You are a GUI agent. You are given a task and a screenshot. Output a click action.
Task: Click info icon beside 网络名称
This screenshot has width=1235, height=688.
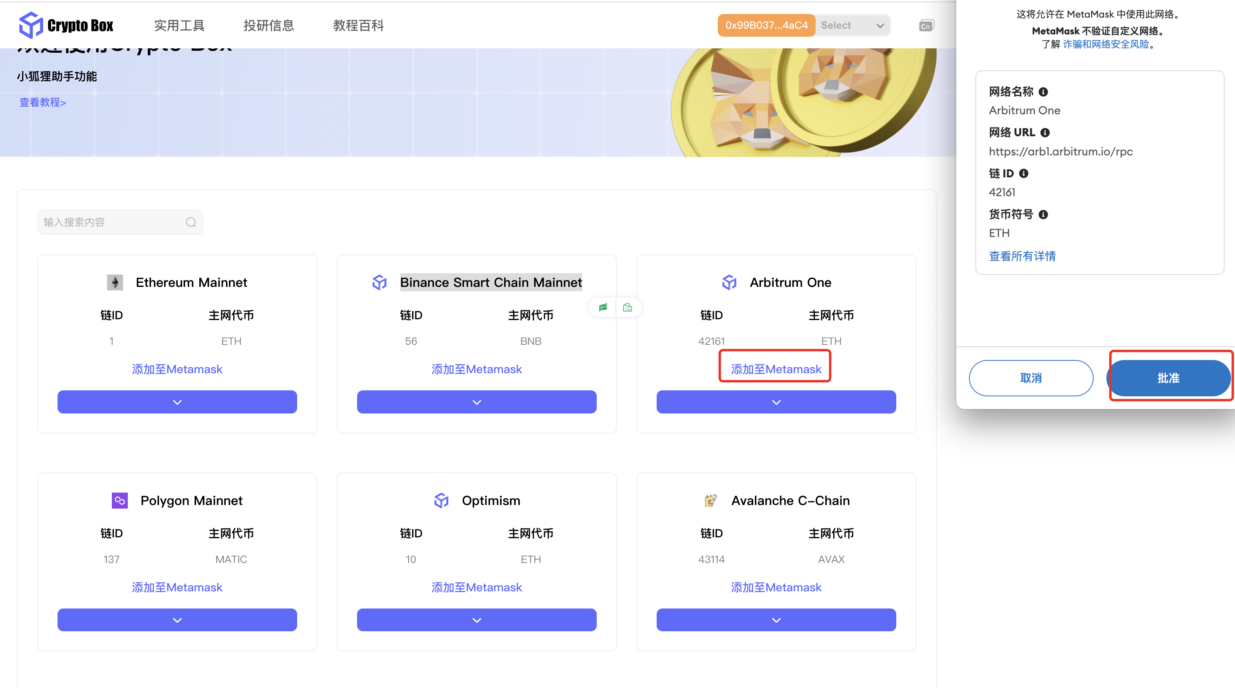pos(1043,91)
